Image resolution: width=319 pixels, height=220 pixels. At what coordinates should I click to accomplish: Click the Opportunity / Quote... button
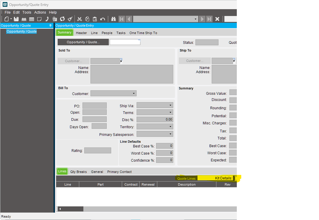[x=83, y=42]
